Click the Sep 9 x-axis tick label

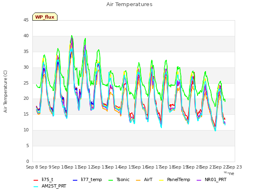pos(45,167)
